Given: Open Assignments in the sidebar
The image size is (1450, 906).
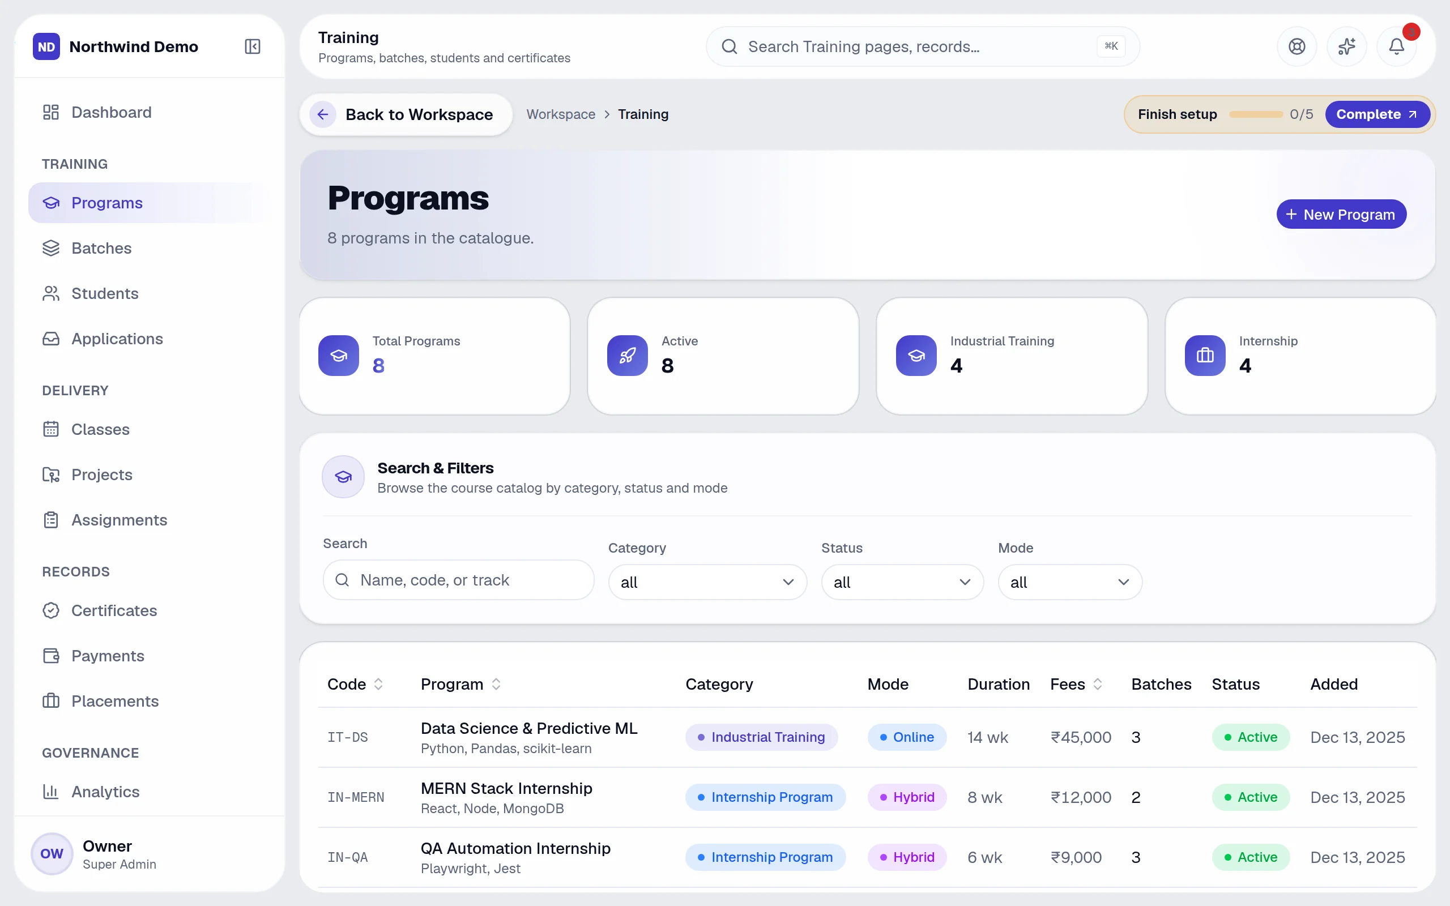Looking at the screenshot, I should [x=148, y=520].
